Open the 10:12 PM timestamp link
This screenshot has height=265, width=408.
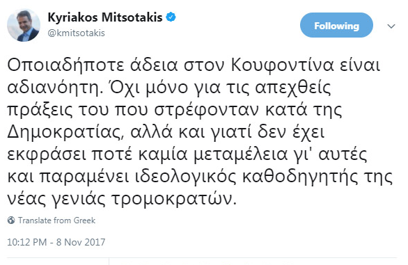click(27, 242)
